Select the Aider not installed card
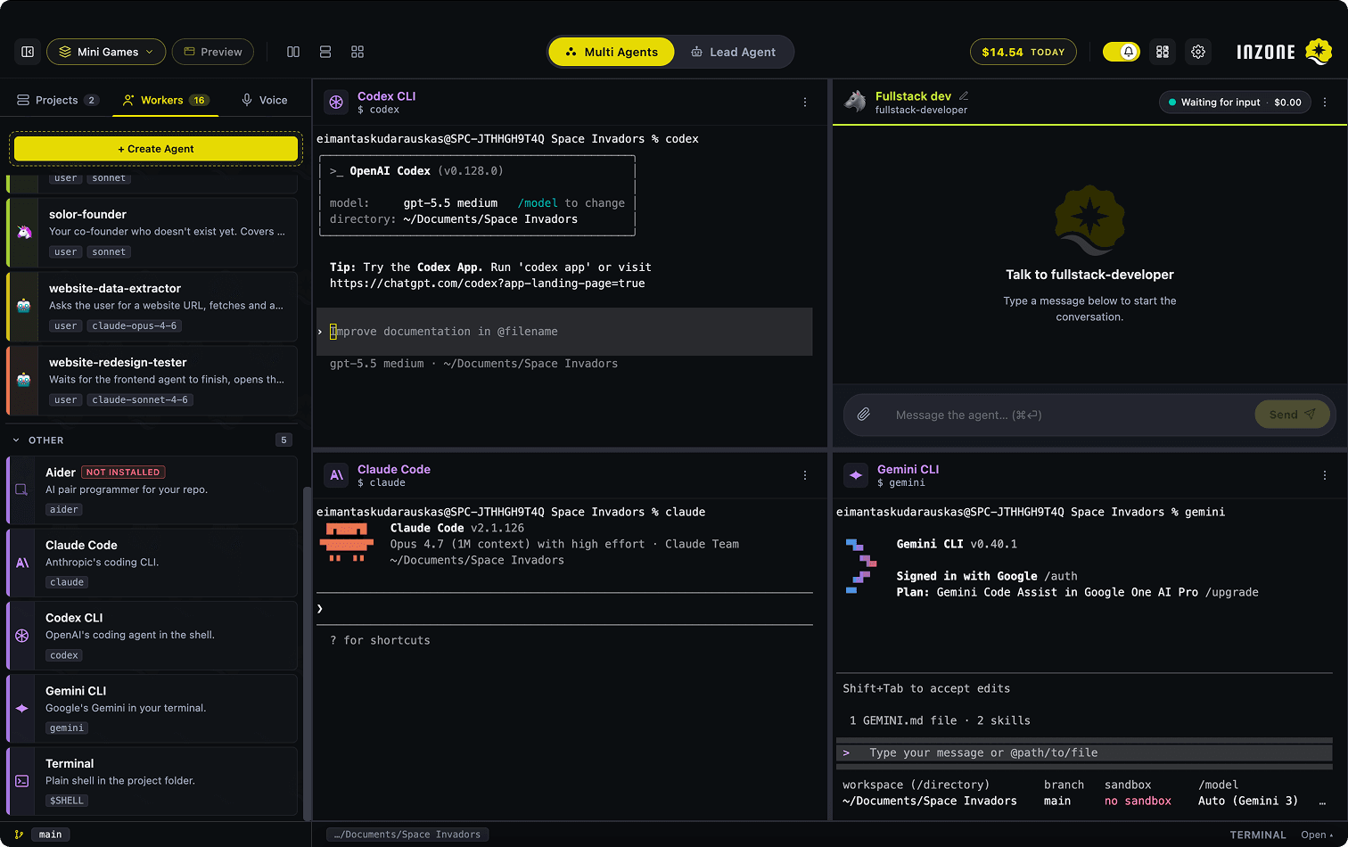 click(152, 489)
